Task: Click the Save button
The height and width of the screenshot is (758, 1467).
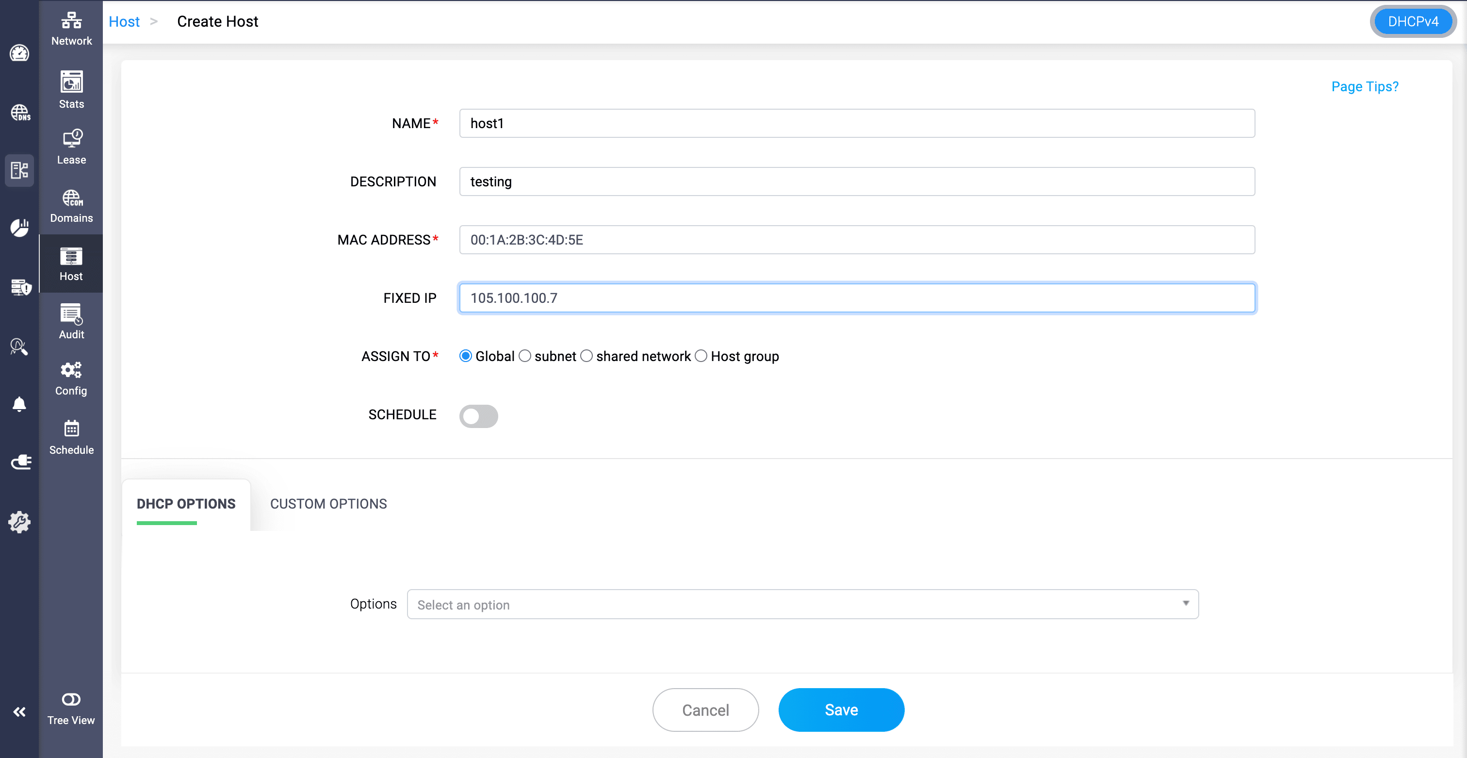Action: pyautogui.click(x=841, y=709)
